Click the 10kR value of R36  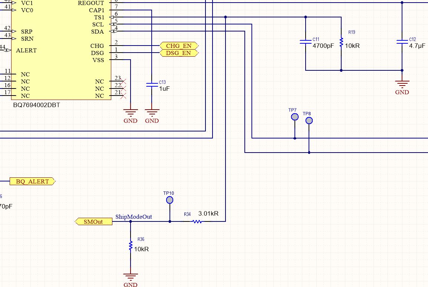click(141, 249)
